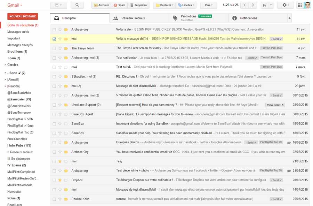
Task: Select the Unroll.me Support email checkbox
Action: point(54,105)
